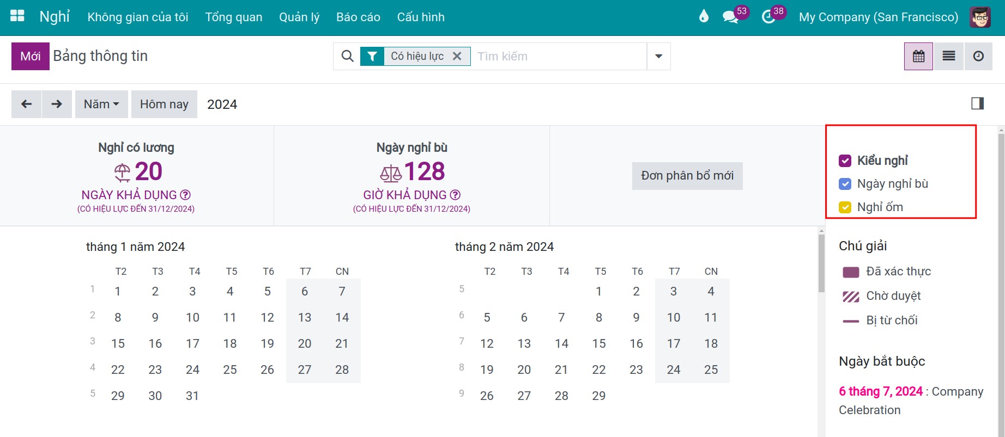Go to the next year arrow
The width and height of the screenshot is (1005, 437).
[57, 104]
